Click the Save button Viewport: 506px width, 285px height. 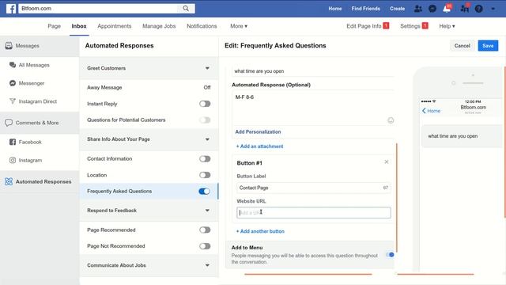coord(488,46)
